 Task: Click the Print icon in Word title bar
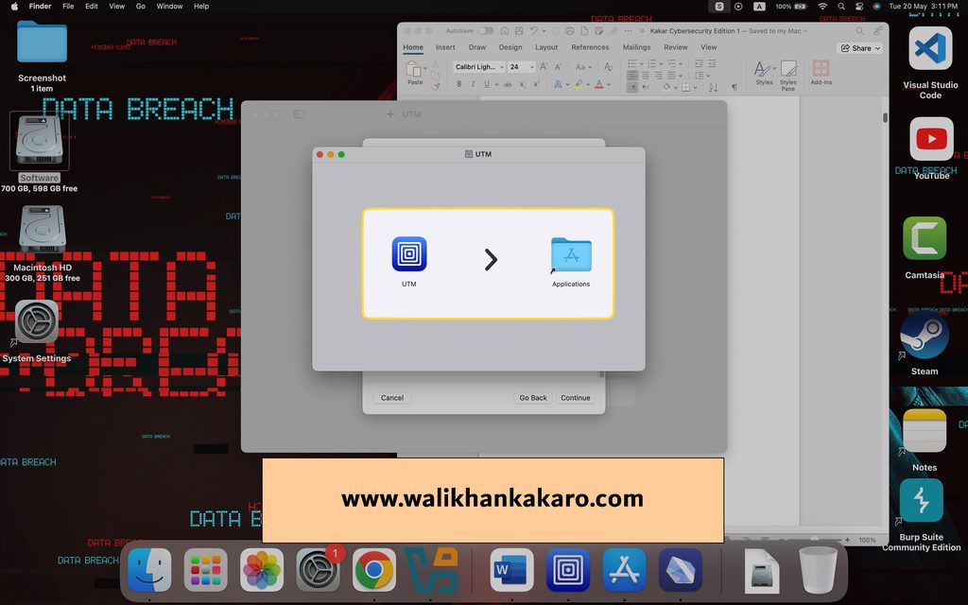click(569, 31)
